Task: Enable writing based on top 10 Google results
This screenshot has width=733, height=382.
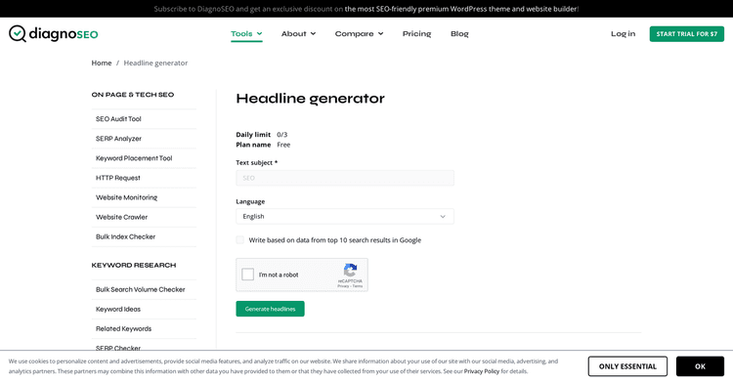Action: pos(239,240)
